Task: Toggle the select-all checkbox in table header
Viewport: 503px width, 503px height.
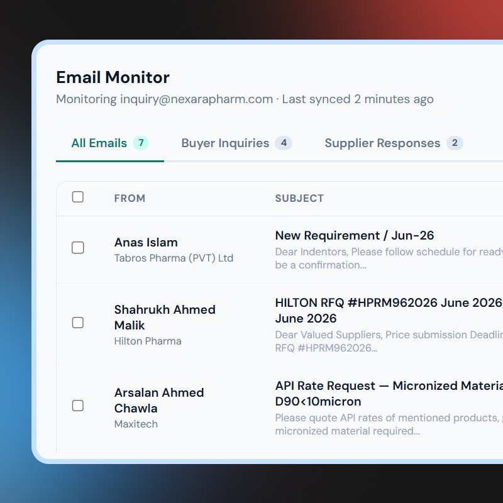Action: [x=78, y=197]
